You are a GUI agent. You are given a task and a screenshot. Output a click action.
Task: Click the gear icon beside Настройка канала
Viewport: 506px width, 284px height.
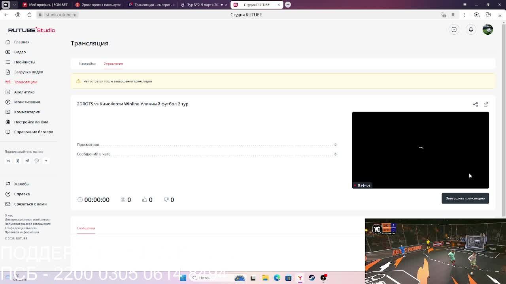pos(8,122)
